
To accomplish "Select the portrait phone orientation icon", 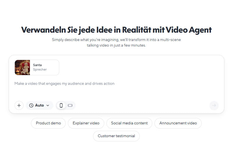I will [61, 105].
